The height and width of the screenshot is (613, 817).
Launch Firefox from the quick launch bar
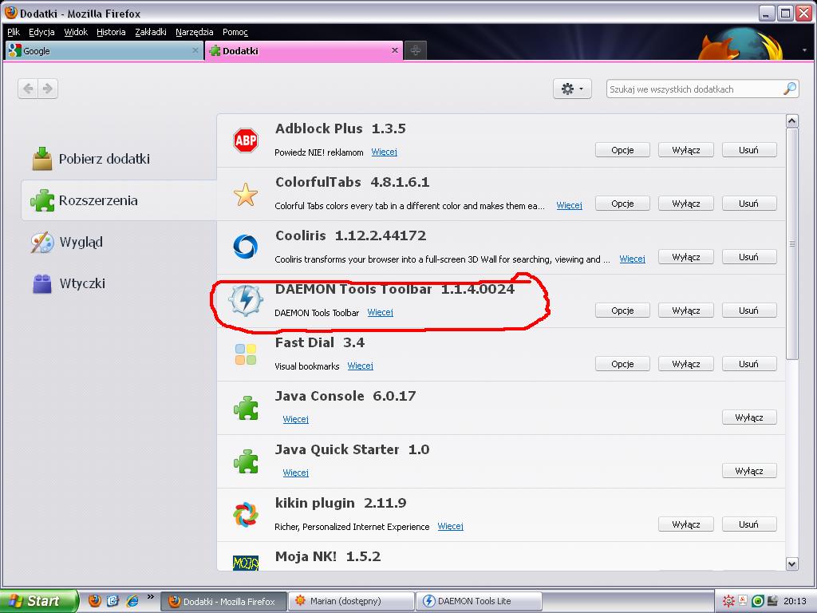click(x=94, y=600)
